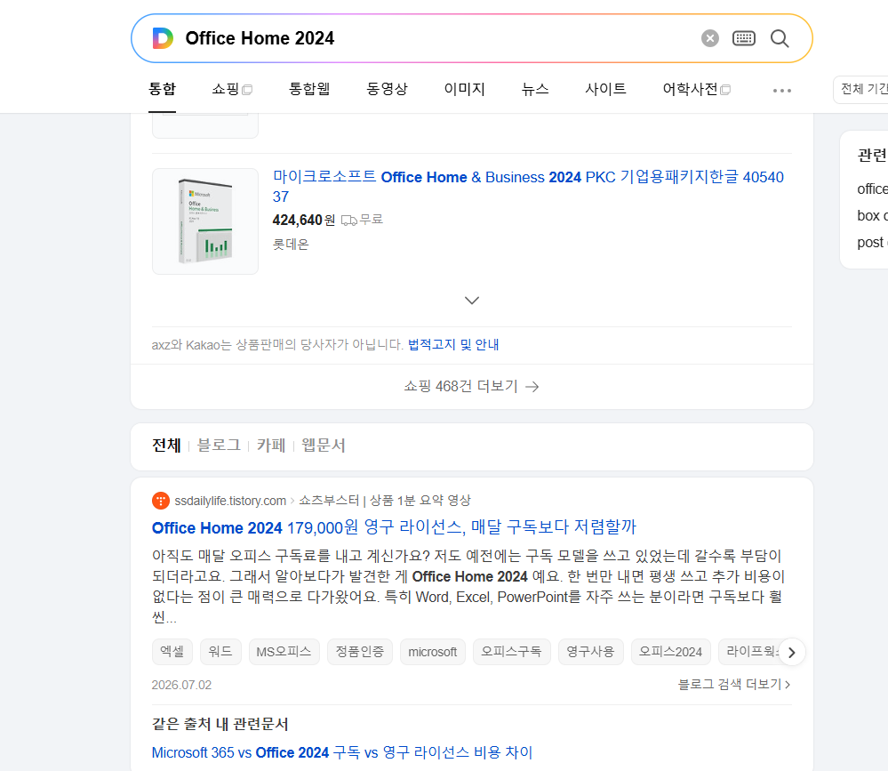Click the 엑셀 tag

pyautogui.click(x=172, y=652)
